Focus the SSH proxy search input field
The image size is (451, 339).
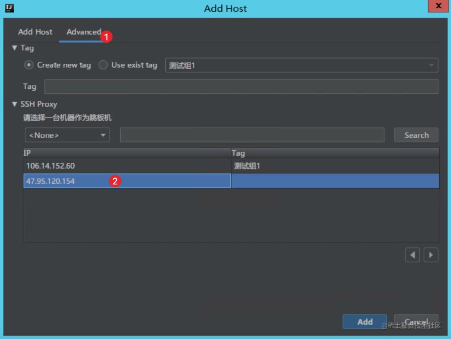point(252,135)
